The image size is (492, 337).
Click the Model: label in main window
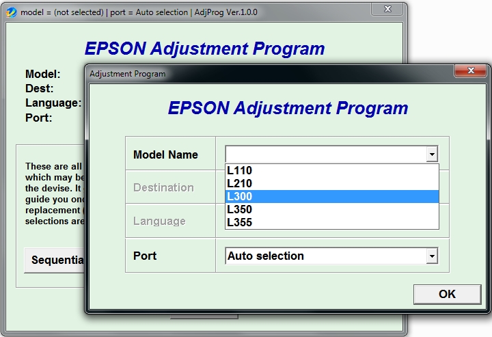[42, 75]
